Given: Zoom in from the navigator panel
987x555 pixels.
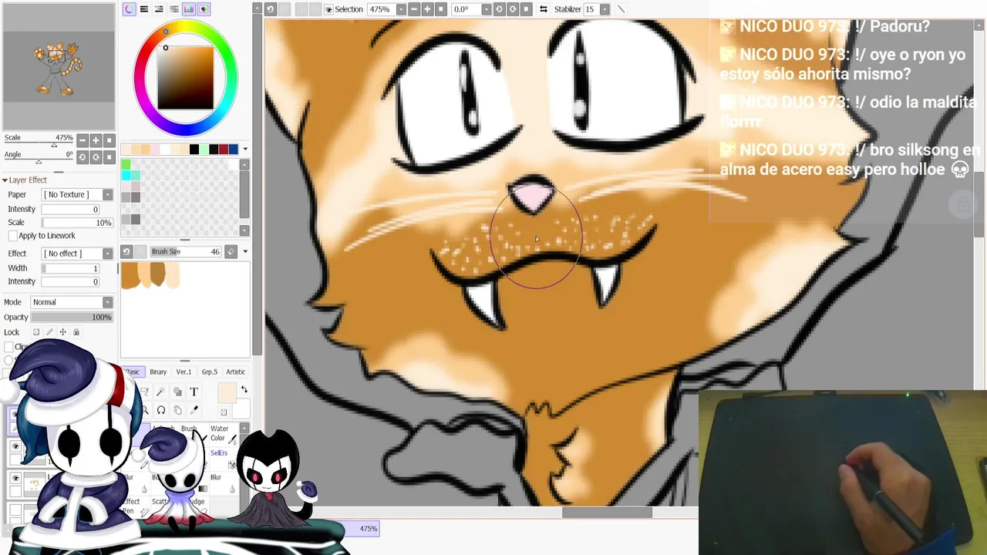Looking at the screenshot, I should pos(96,140).
